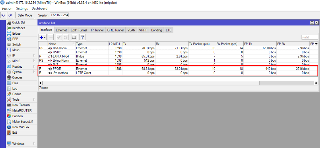The height and width of the screenshot is (148, 320).
Task: Open New WinBox from the sidebar
Action: pyautogui.click(x=21, y=127)
